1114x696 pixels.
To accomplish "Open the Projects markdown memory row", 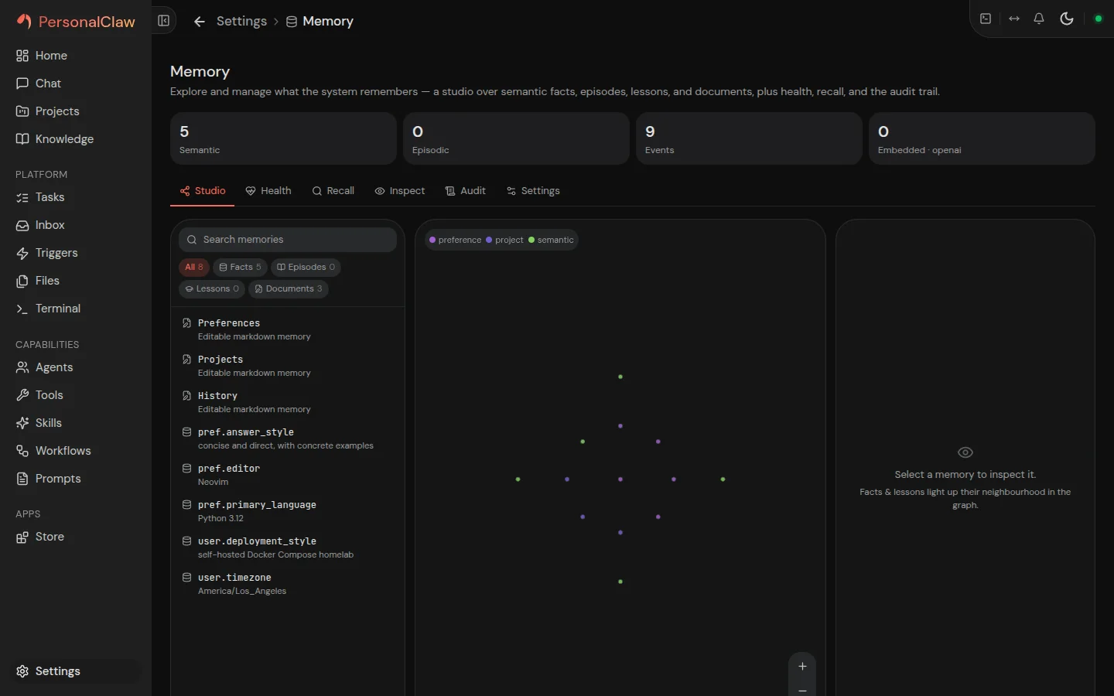I will point(288,366).
